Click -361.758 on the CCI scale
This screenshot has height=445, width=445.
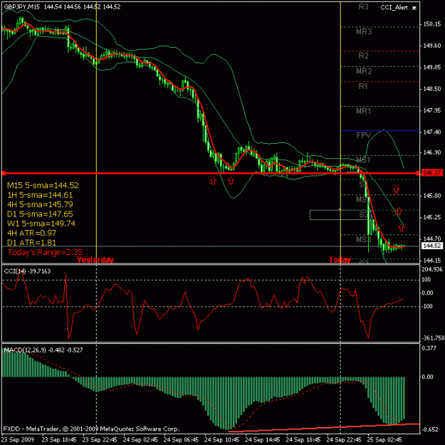tap(432, 338)
